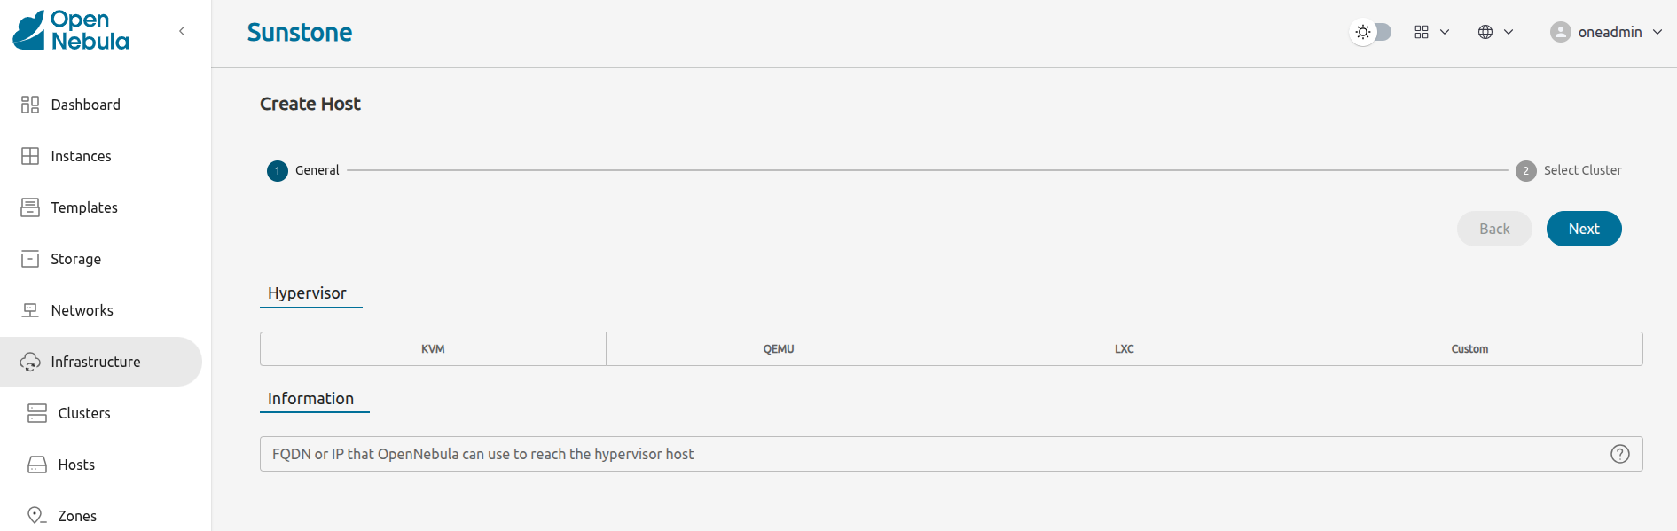
Task: Click the Instances icon in sidebar
Action: 30,156
